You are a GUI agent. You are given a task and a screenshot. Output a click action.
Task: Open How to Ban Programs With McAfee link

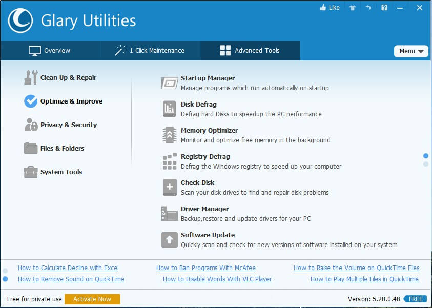coord(205,268)
